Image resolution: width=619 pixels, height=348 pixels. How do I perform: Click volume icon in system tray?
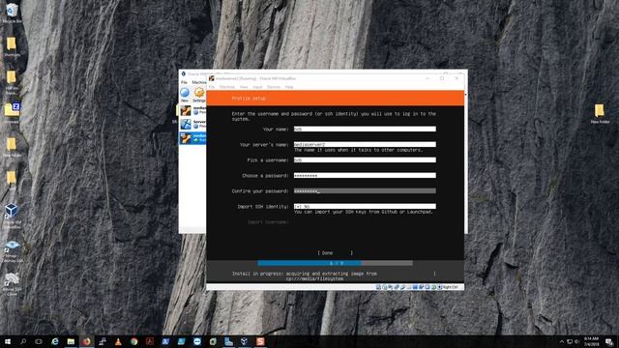[576, 341]
